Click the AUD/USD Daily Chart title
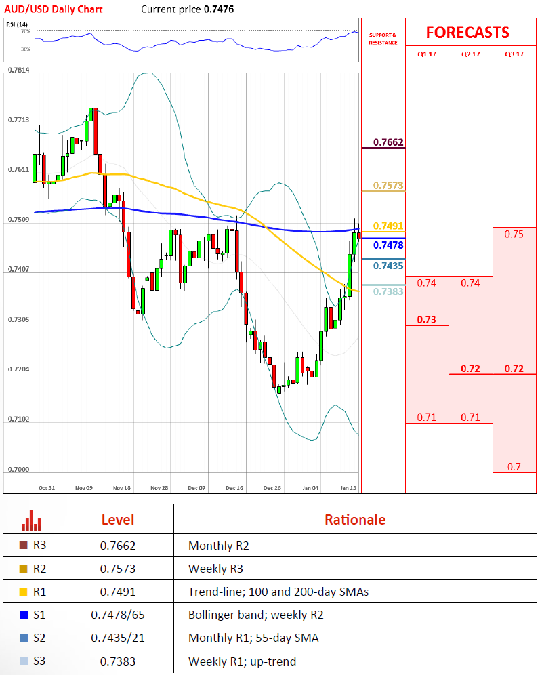 [x=54, y=9]
